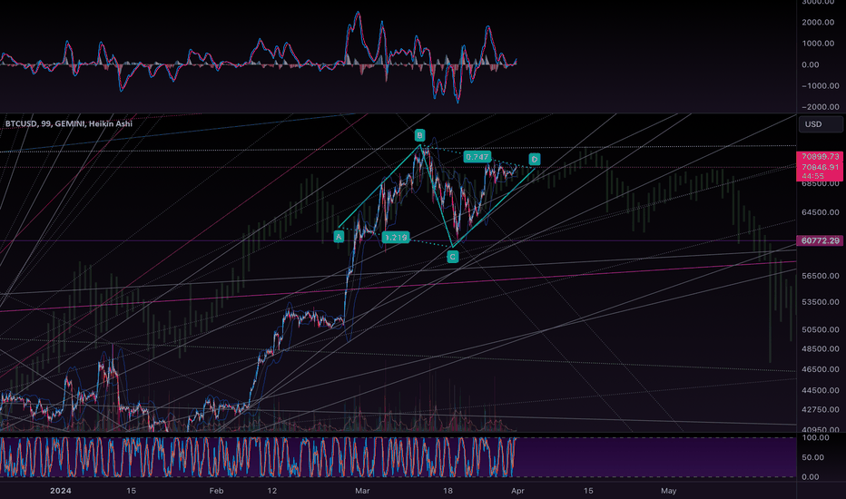Click the 44:55 bar countdown timer
This screenshot has width=846, height=499.
[812, 176]
